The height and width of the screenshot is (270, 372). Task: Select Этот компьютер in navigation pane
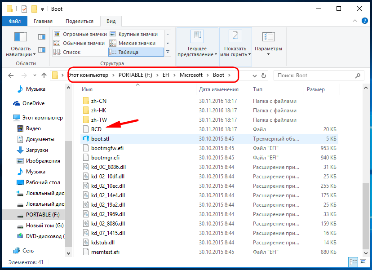(38, 118)
